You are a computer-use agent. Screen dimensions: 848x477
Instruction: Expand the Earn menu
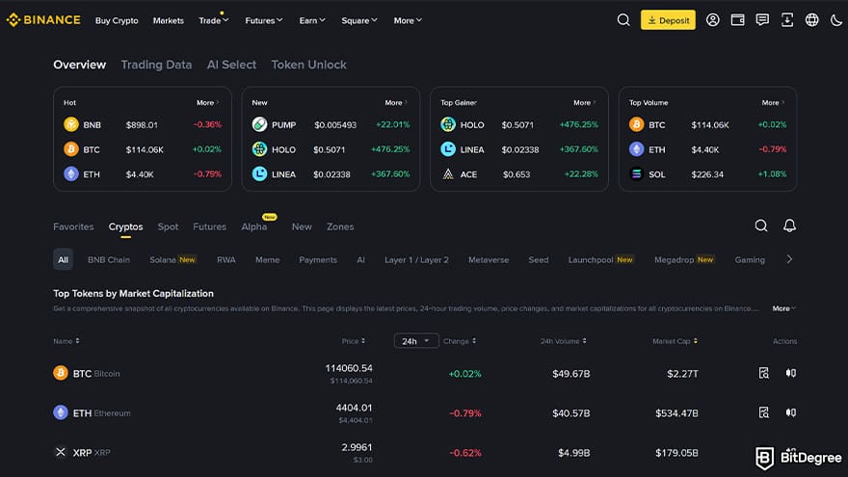coord(312,20)
